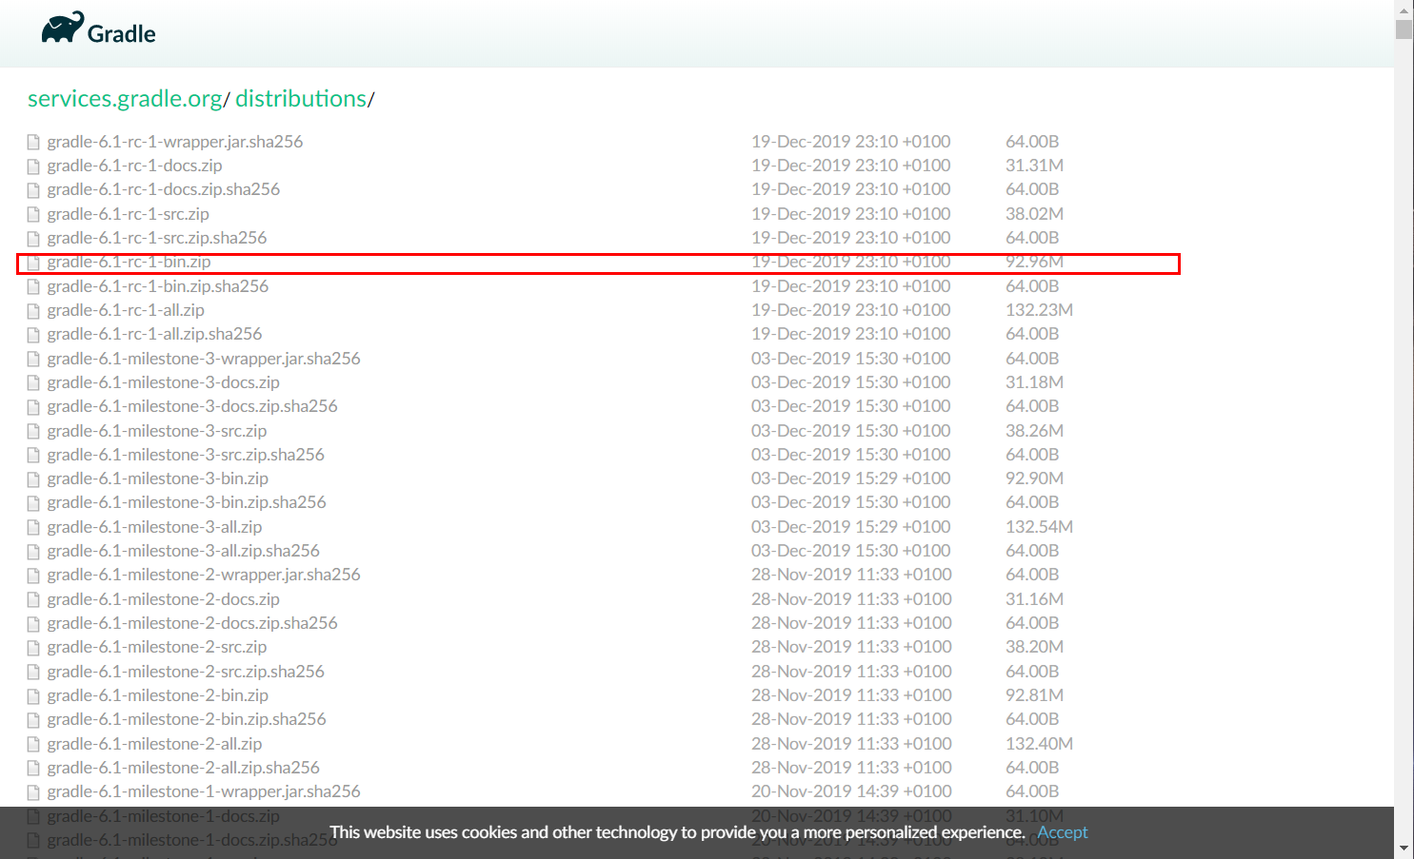The image size is (1414, 859).
Task: Download gradle-6.1-milestone-3-docs.zip
Action: pos(164,382)
